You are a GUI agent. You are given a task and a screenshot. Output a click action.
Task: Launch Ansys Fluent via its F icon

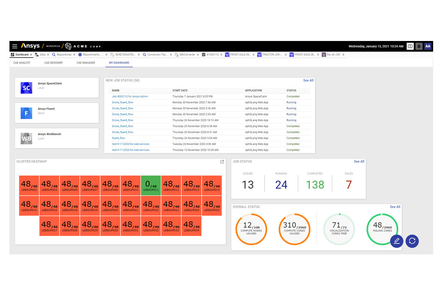click(x=26, y=113)
